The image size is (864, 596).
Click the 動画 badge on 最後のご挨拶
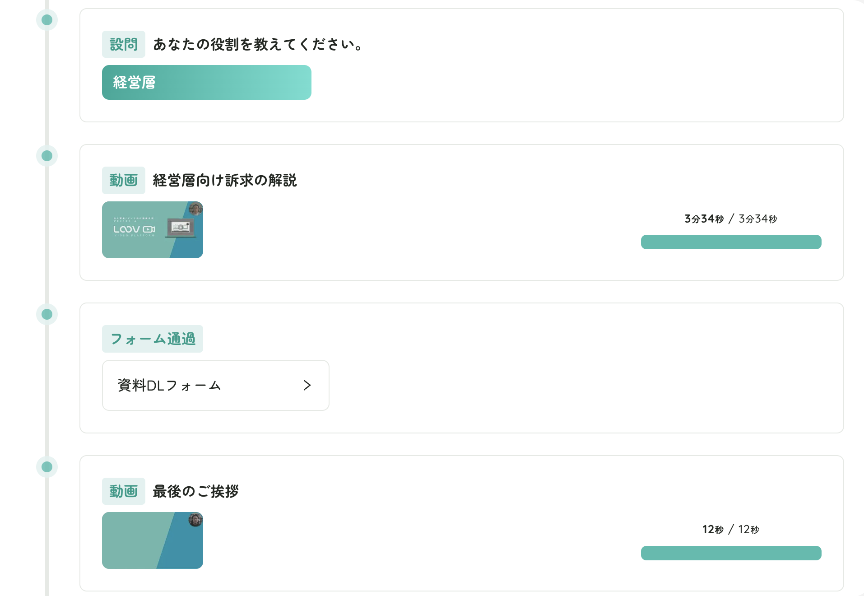click(x=123, y=491)
